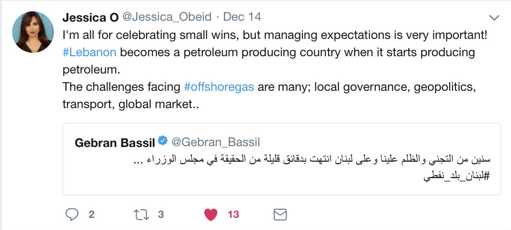The image size is (511, 230).
Task: Open the @Jessica_Obeid handle link
Action: [167, 17]
